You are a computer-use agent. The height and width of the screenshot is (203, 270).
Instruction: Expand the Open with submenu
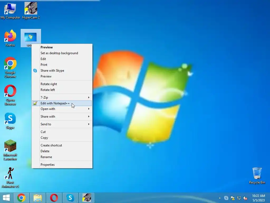pyautogui.click(x=62, y=109)
